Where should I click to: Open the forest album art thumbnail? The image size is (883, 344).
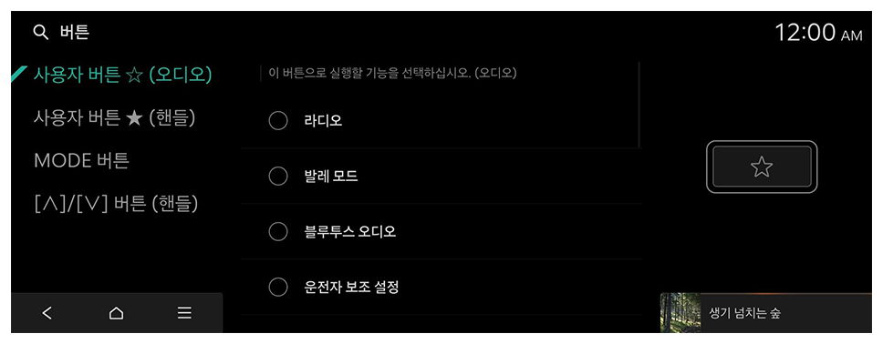tap(680, 312)
